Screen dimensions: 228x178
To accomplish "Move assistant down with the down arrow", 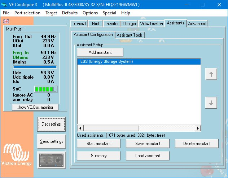I will point(211,103).
